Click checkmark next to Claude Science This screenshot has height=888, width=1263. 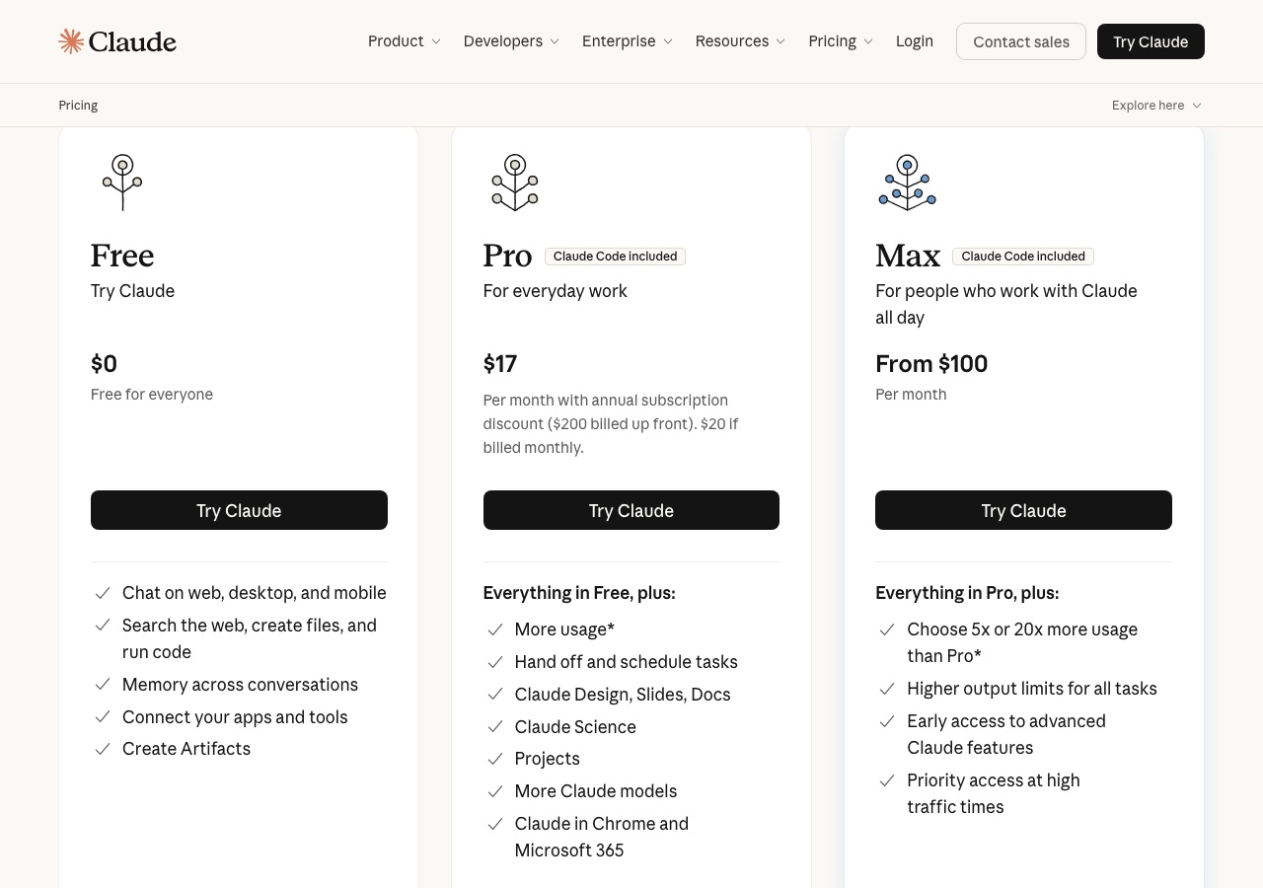click(495, 727)
